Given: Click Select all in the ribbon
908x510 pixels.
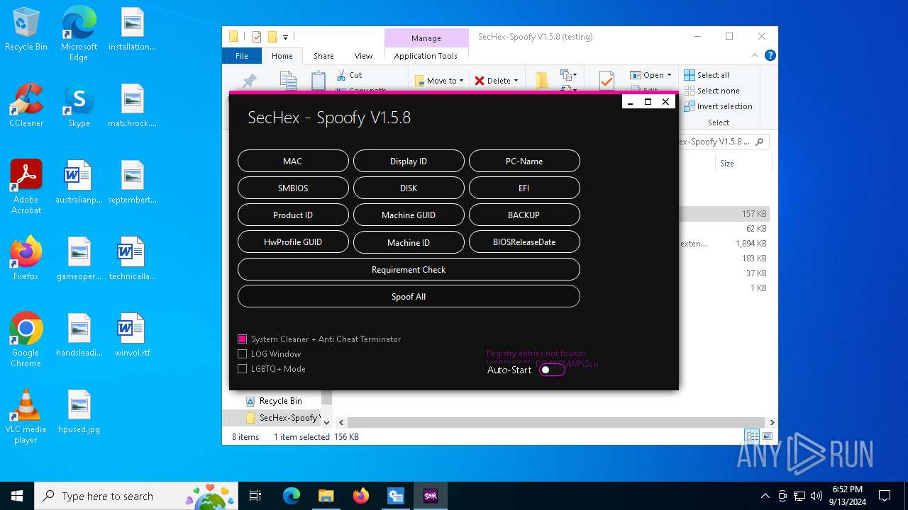Looking at the screenshot, I should click(x=707, y=75).
